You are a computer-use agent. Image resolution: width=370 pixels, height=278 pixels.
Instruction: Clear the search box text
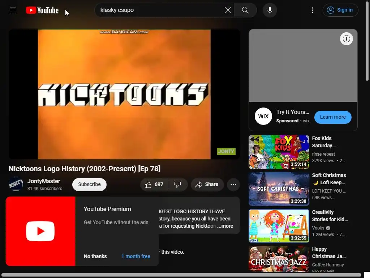228,10
